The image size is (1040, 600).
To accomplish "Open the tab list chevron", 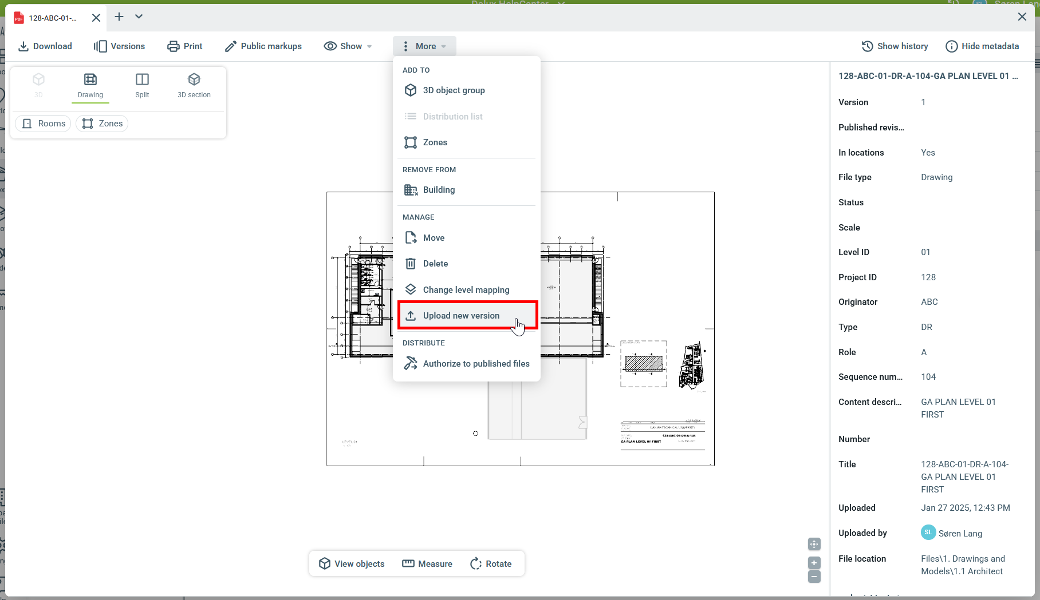I will [139, 17].
